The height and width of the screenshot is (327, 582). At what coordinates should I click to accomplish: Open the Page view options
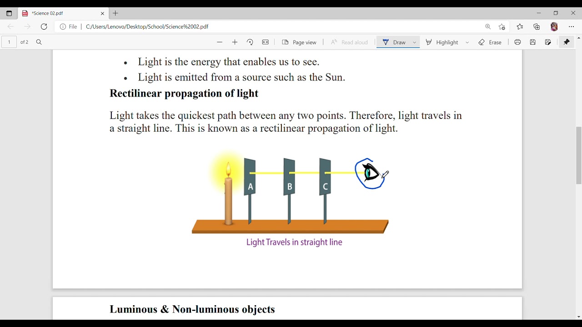299,42
